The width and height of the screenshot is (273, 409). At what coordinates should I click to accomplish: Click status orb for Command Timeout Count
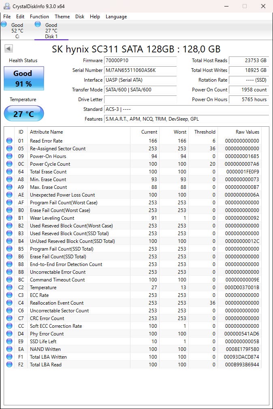pos(9,279)
